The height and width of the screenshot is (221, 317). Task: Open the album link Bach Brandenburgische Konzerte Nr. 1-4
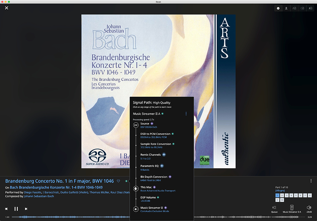click(56, 188)
